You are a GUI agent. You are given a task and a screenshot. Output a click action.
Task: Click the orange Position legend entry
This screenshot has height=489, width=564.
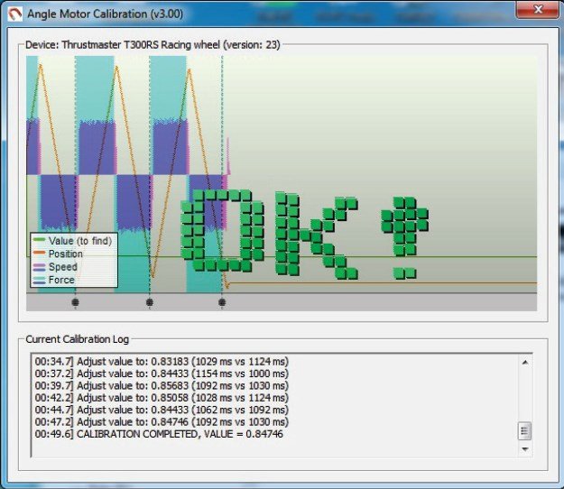click(x=65, y=254)
